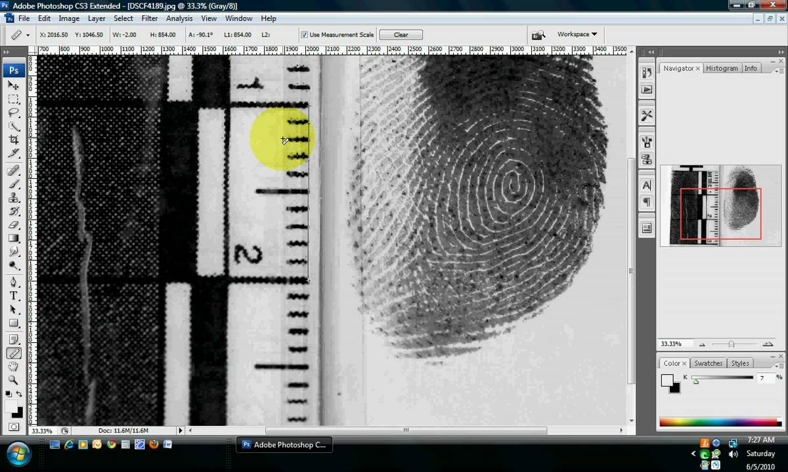Select the Hand tool
The width and height of the screenshot is (788, 472).
[13, 366]
